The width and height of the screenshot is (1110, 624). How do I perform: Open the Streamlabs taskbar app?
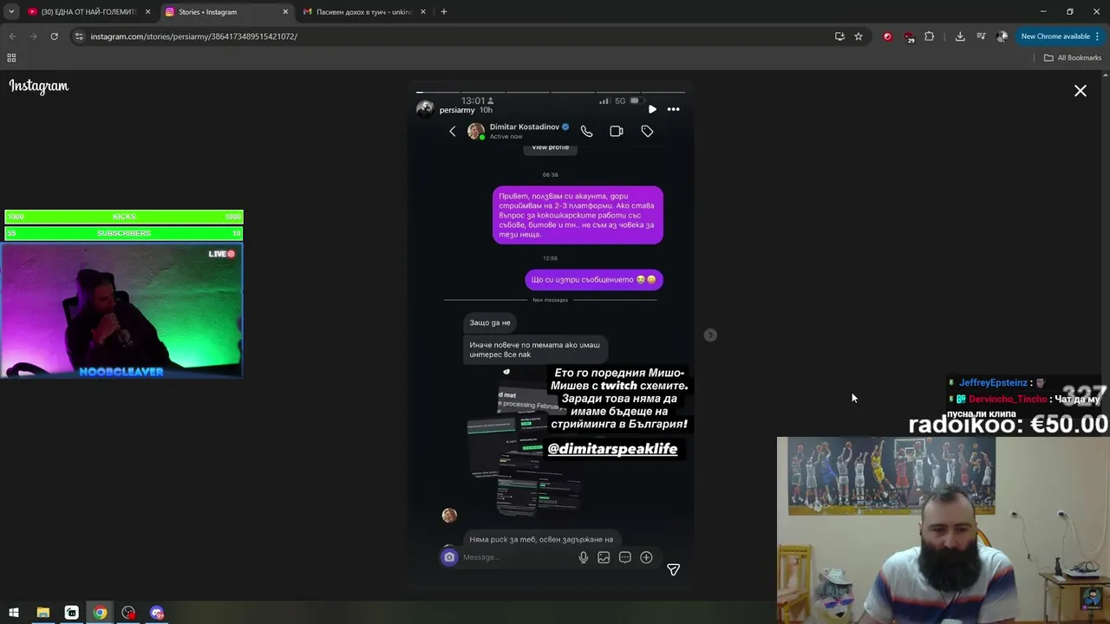tap(71, 613)
